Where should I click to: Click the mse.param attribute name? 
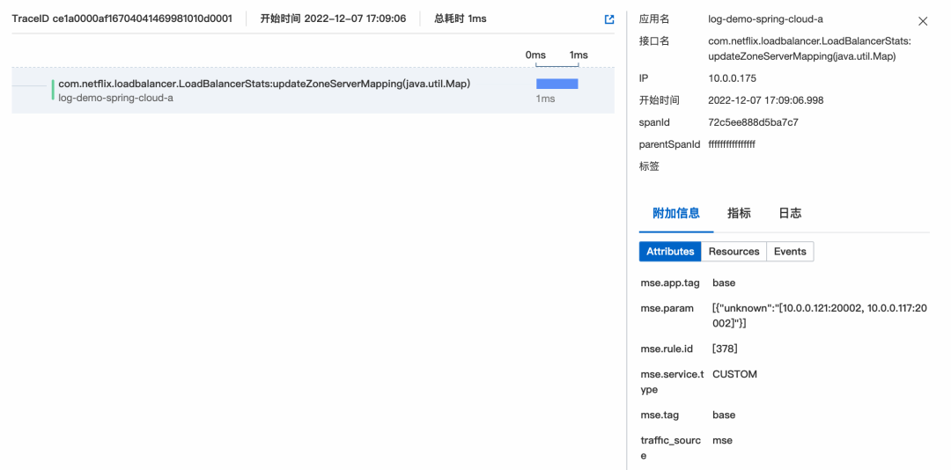tap(667, 308)
